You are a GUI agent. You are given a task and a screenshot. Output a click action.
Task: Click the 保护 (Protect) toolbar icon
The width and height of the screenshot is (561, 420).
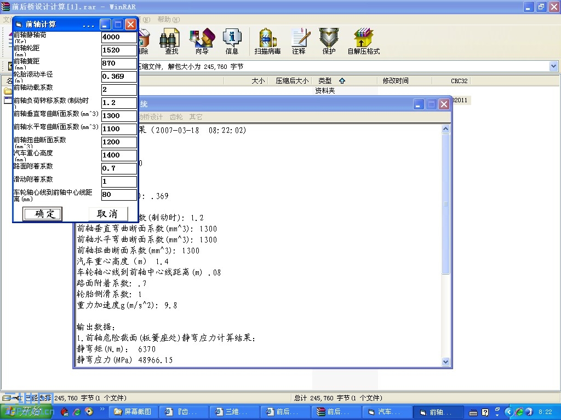(329, 40)
